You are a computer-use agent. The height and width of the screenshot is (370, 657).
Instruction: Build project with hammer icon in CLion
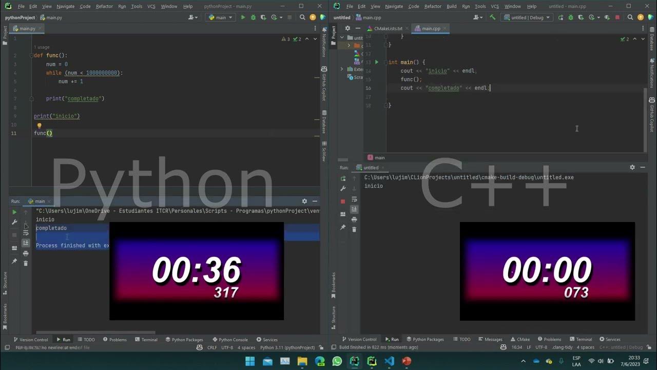tap(493, 17)
